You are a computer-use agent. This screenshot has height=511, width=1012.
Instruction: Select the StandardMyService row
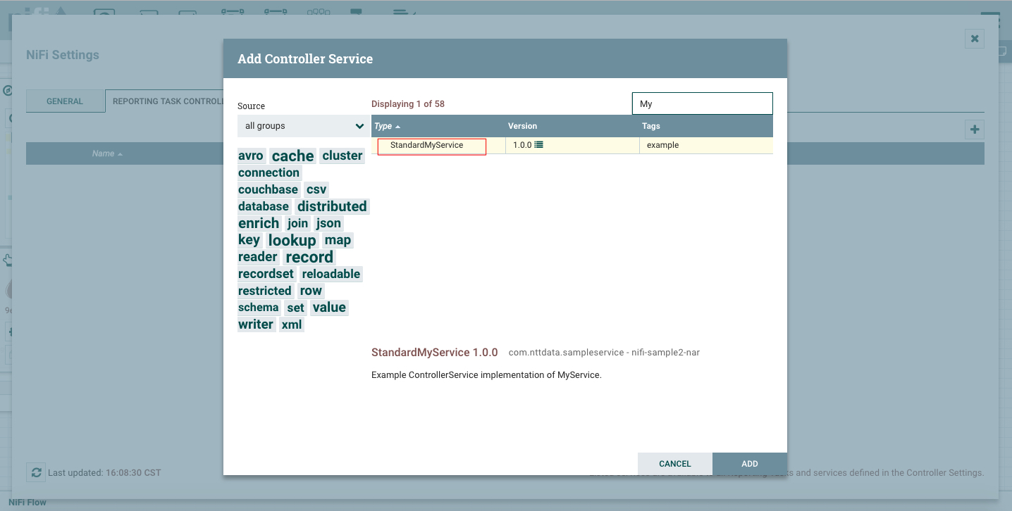pos(572,145)
